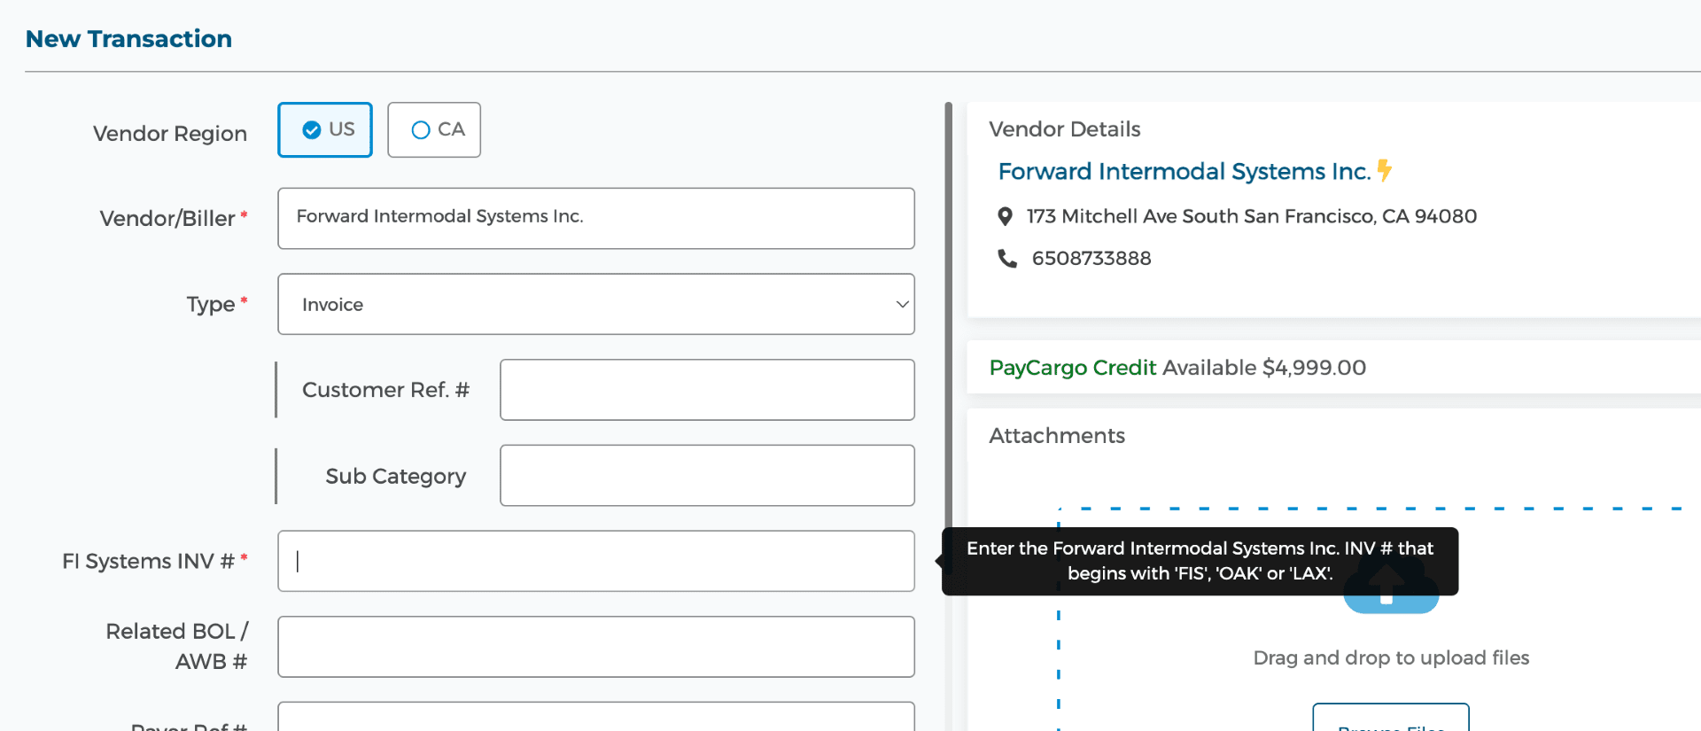Click the Sub Category input field
The width and height of the screenshot is (1701, 731).
click(x=707, y=476)
